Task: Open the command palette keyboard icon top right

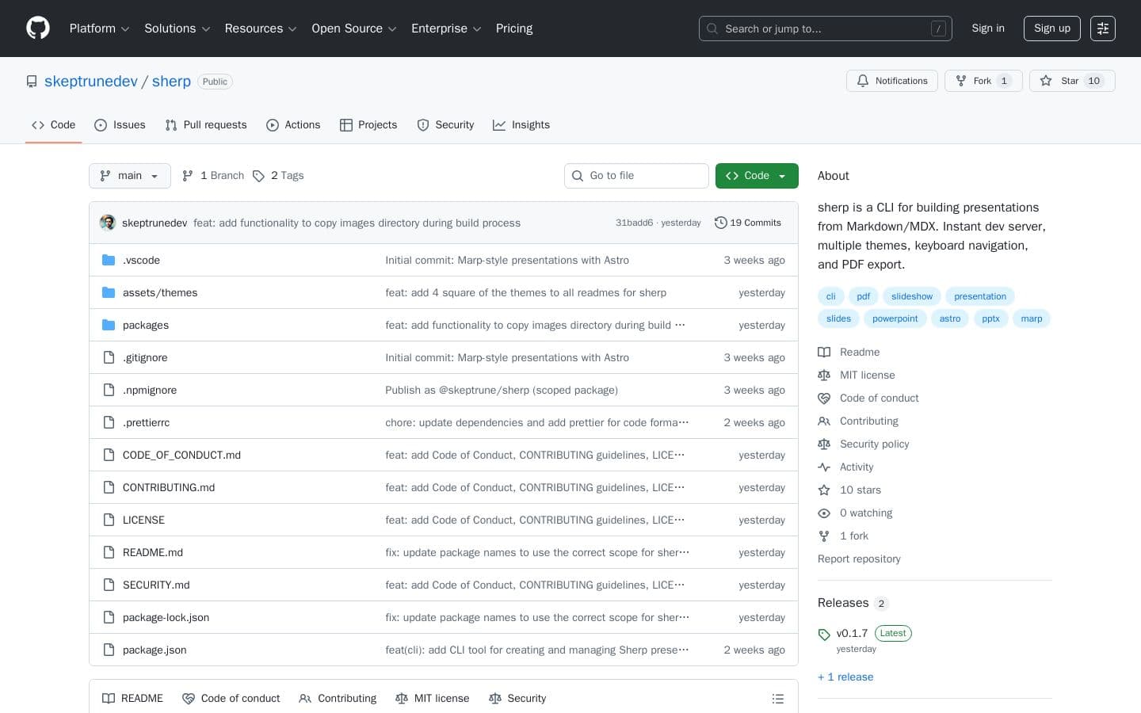Action: [x=1103, y=29]
